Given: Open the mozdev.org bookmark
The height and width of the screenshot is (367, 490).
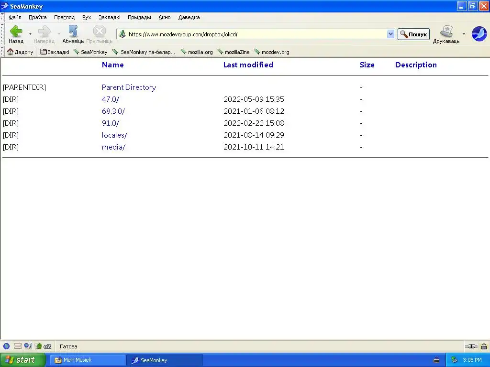Looking at the screenshot, I should (272, 52).
